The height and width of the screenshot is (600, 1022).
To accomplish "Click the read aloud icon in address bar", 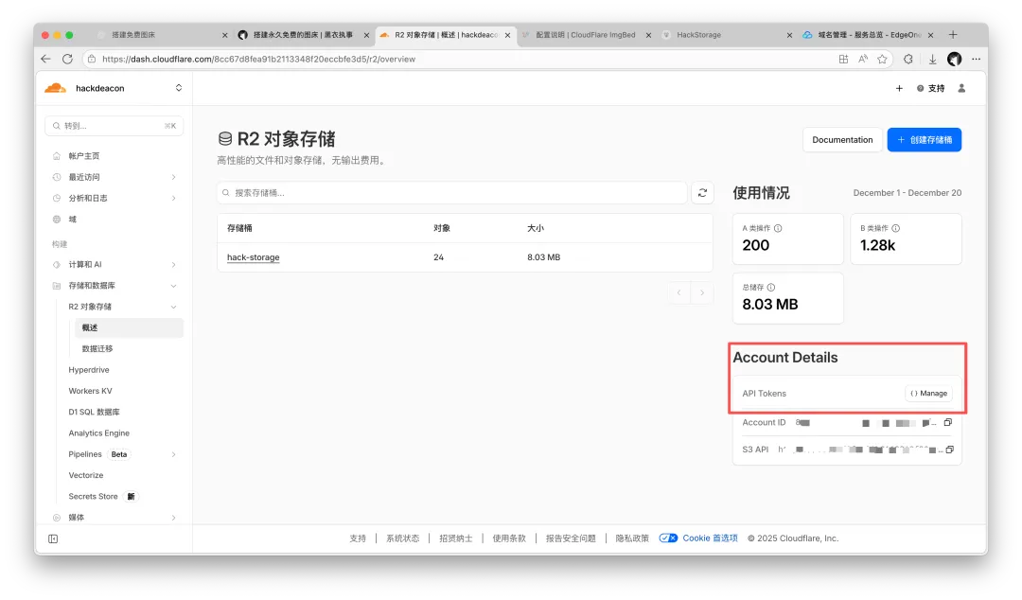I will tap(863, 60).
